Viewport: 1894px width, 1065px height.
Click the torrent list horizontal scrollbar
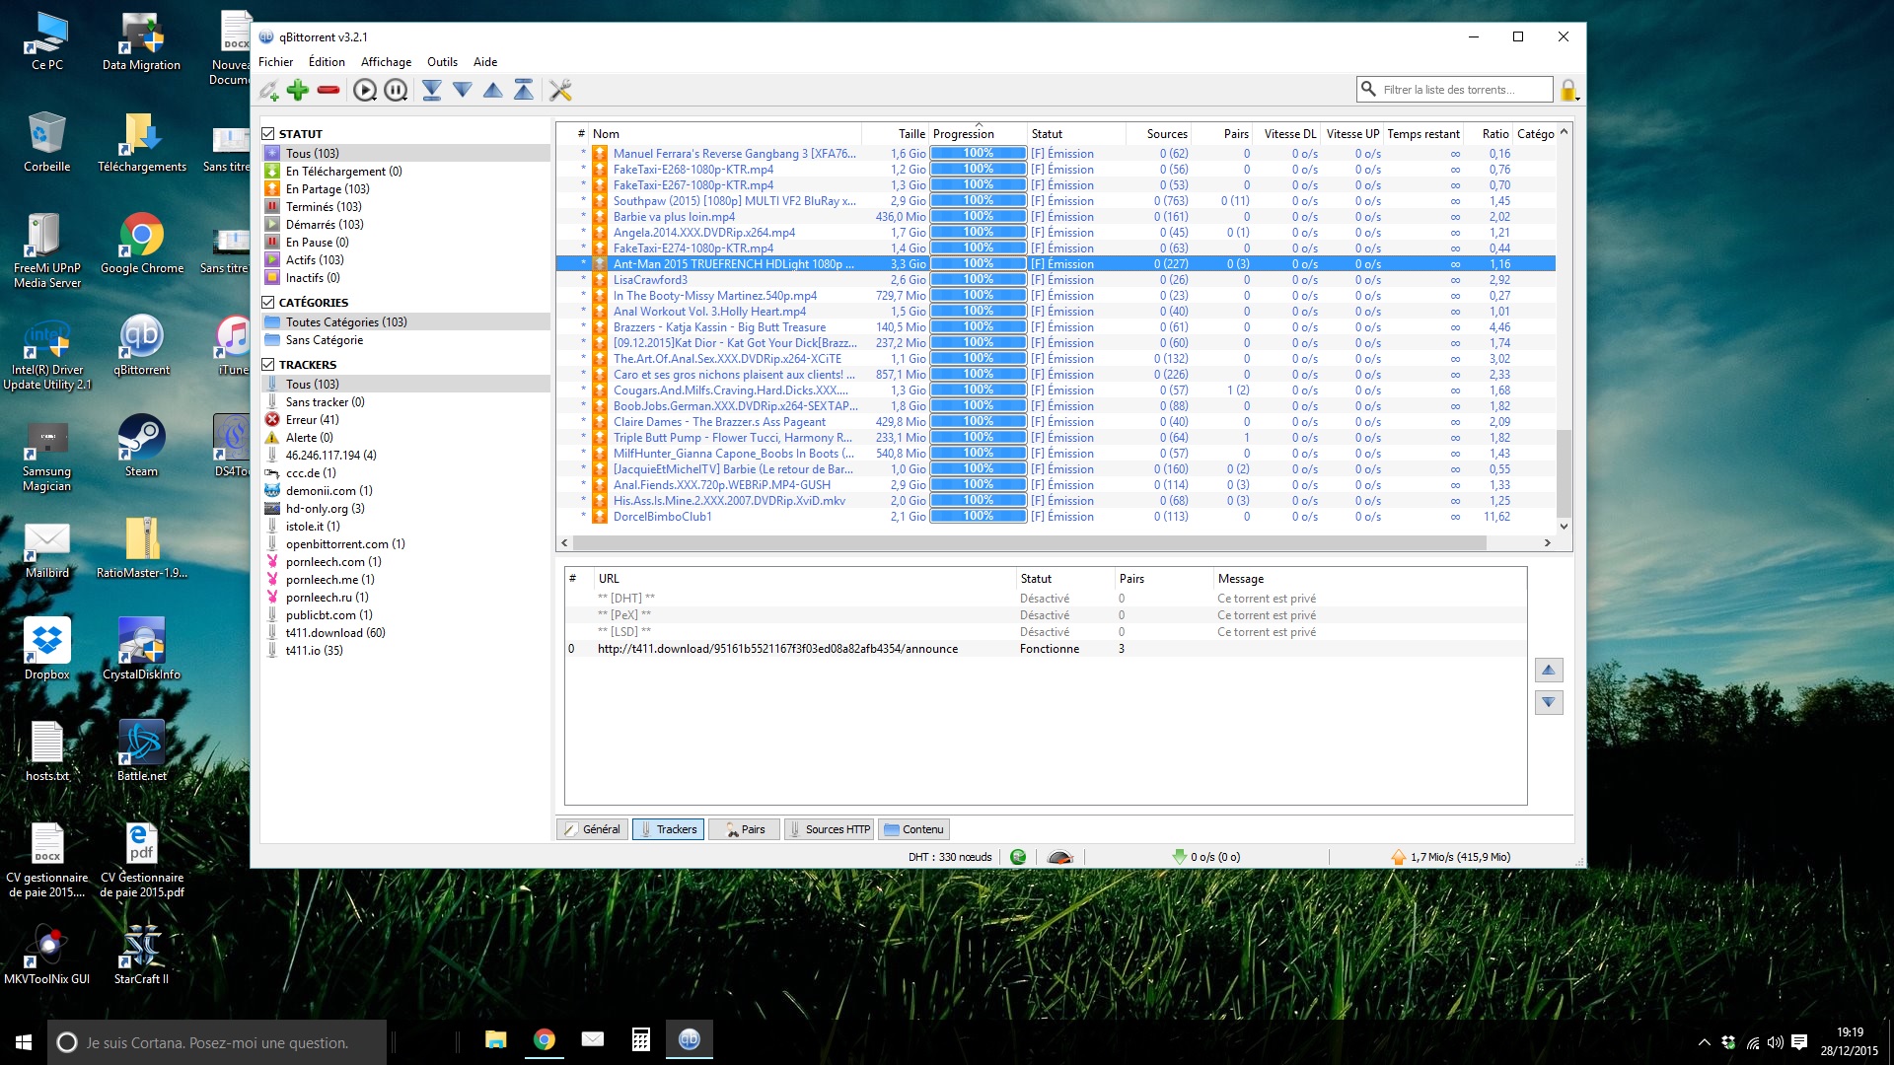click(1026, 542)
